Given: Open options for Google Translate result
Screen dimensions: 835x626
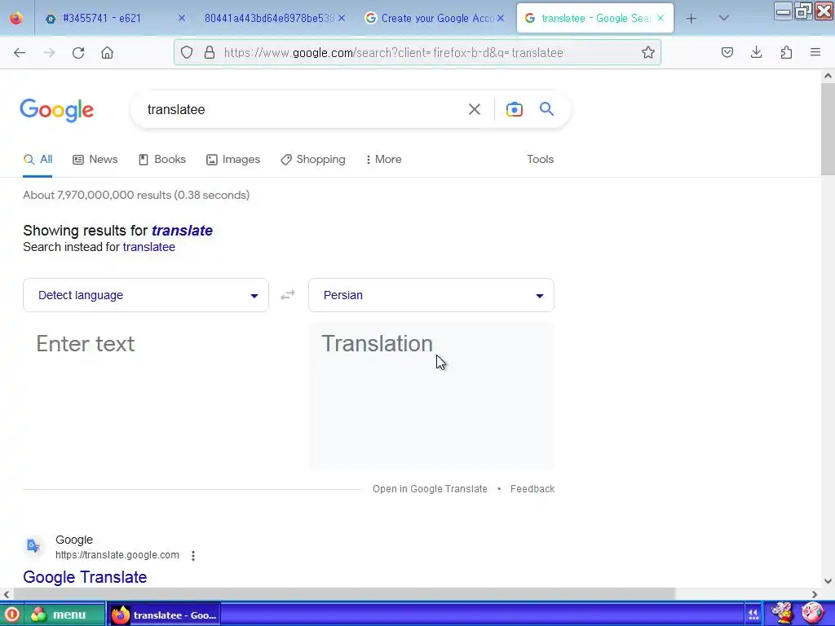Looking at the screenshot, I should click(x=193, y=555).
